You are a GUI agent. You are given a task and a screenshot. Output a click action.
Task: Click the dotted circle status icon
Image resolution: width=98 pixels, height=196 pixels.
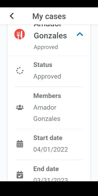[20, 71]
